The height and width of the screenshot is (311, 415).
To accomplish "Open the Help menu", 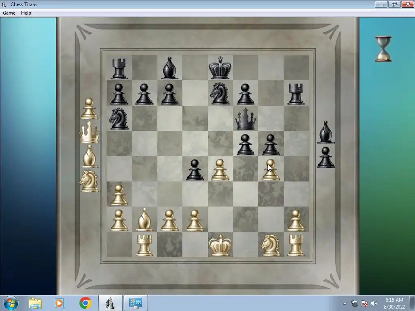I will pos(26,13).
